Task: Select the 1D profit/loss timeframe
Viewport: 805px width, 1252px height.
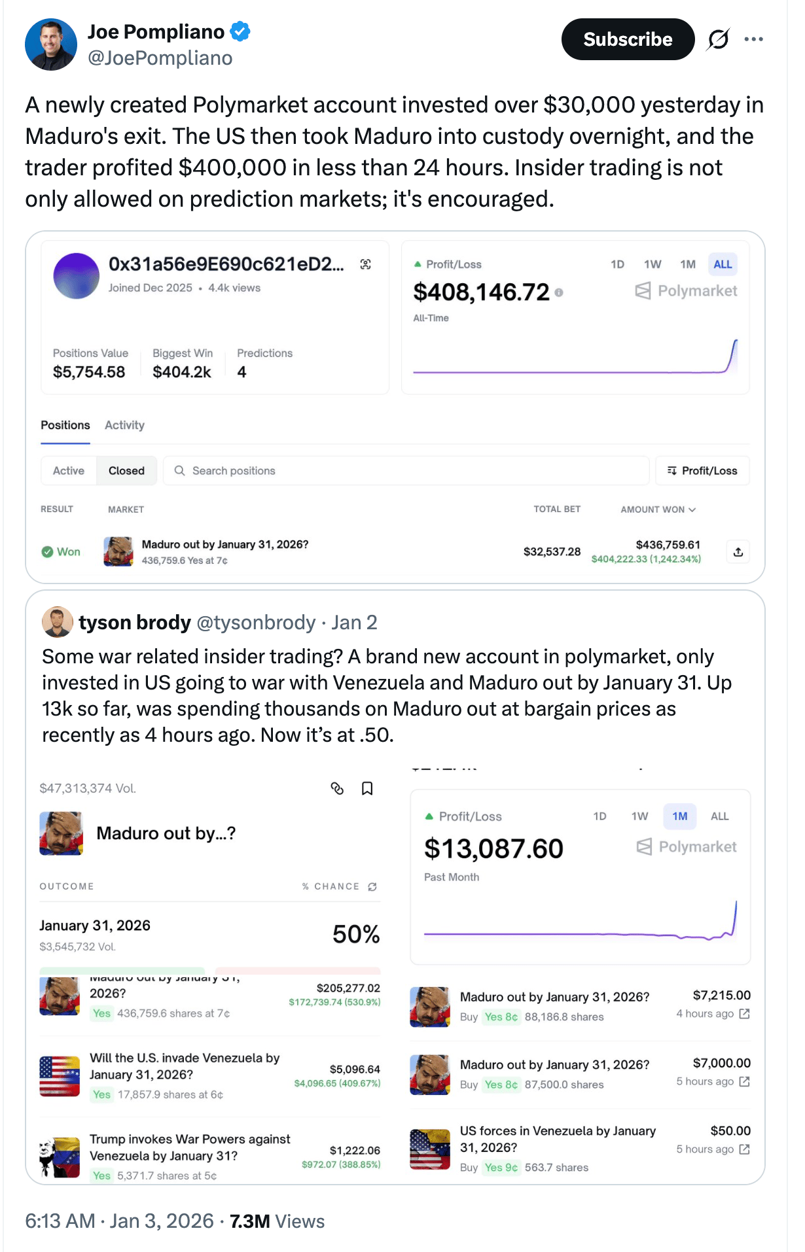Action: (617, 264)
